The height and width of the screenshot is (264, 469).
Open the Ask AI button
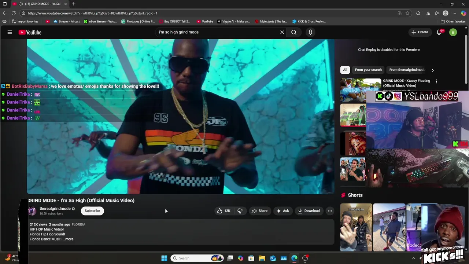tap(282, 211)
